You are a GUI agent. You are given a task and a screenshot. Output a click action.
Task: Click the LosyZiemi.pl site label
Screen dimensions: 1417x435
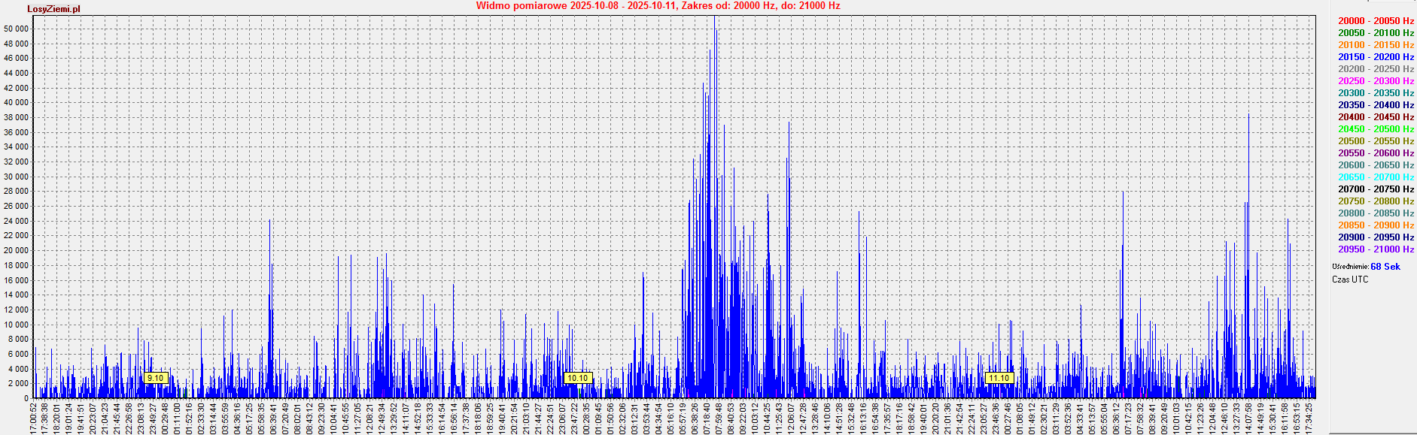[x=53, y=9]
